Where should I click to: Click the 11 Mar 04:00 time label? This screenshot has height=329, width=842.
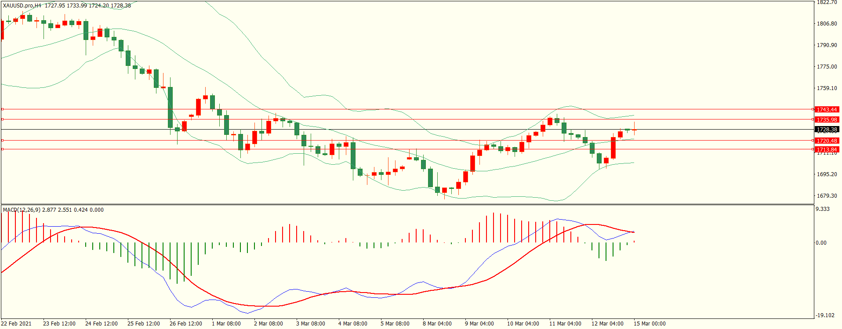pos(565,324)
